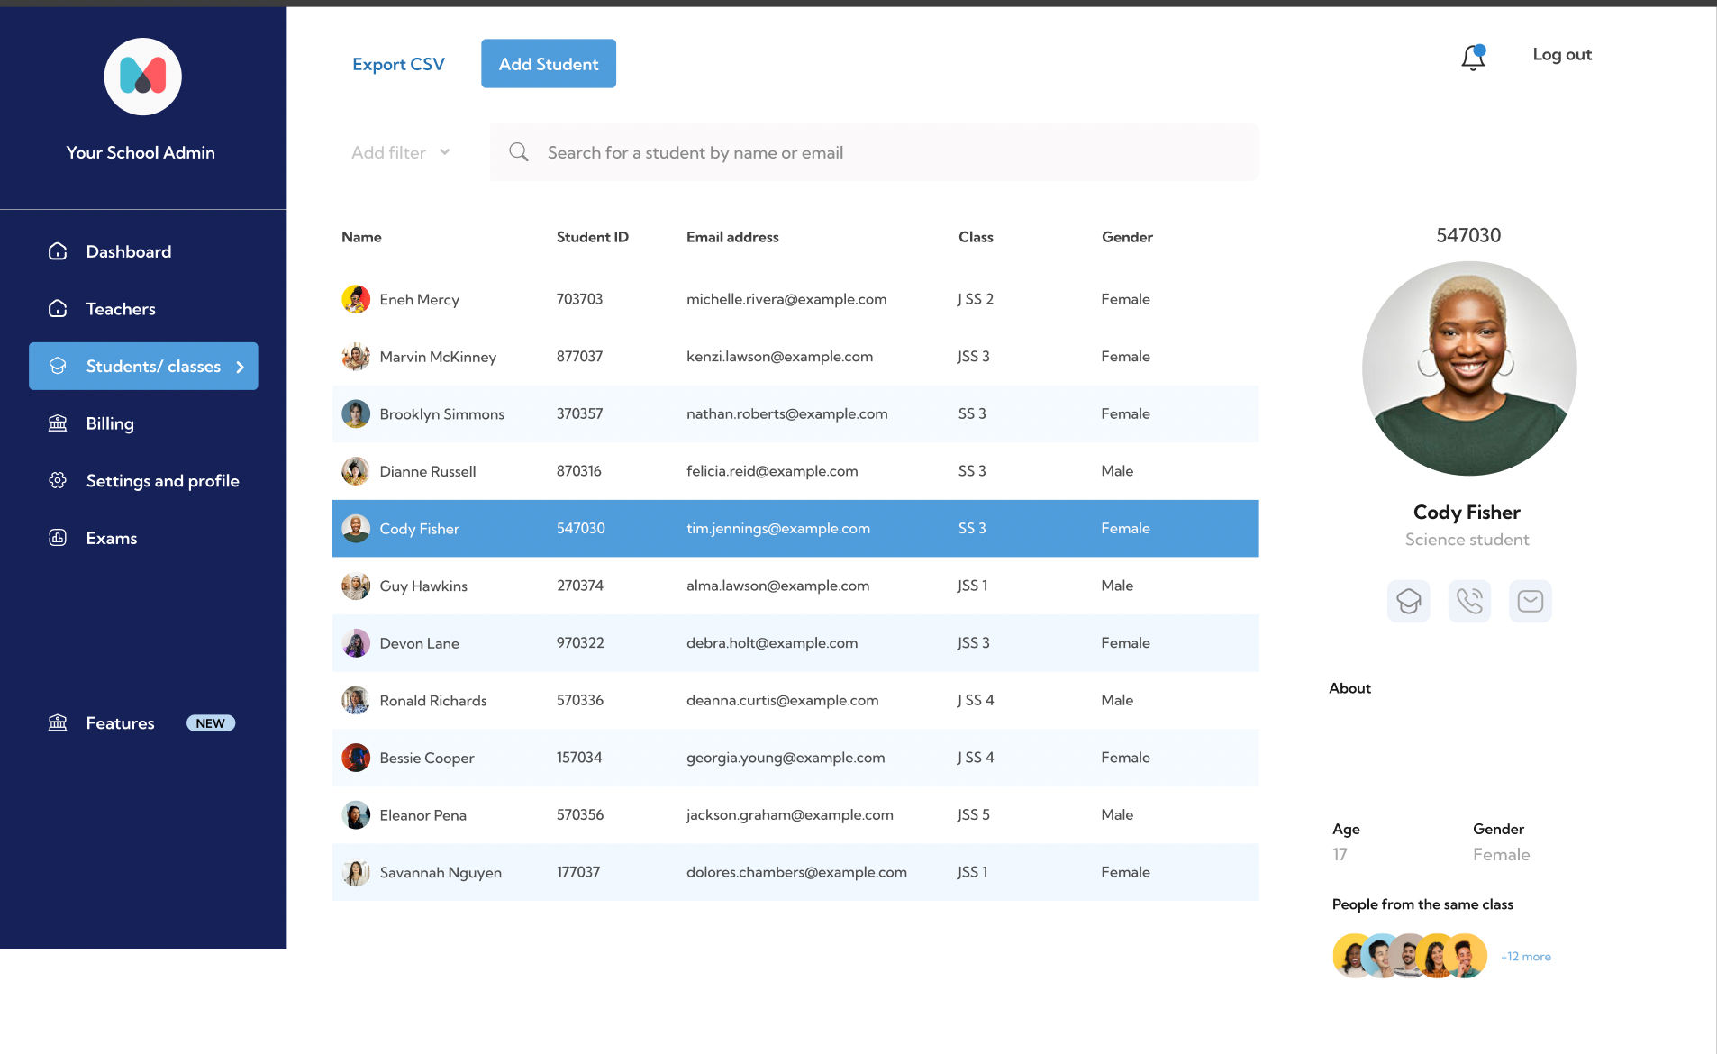The image size is (1717, 1054).
Task: Open Teachers in the sidebar
Action: (x=121, y=309)
